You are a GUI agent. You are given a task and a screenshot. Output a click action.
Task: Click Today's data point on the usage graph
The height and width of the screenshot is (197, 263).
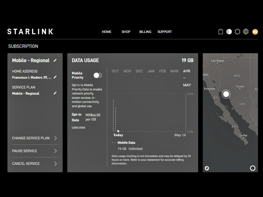pos(118,131)
